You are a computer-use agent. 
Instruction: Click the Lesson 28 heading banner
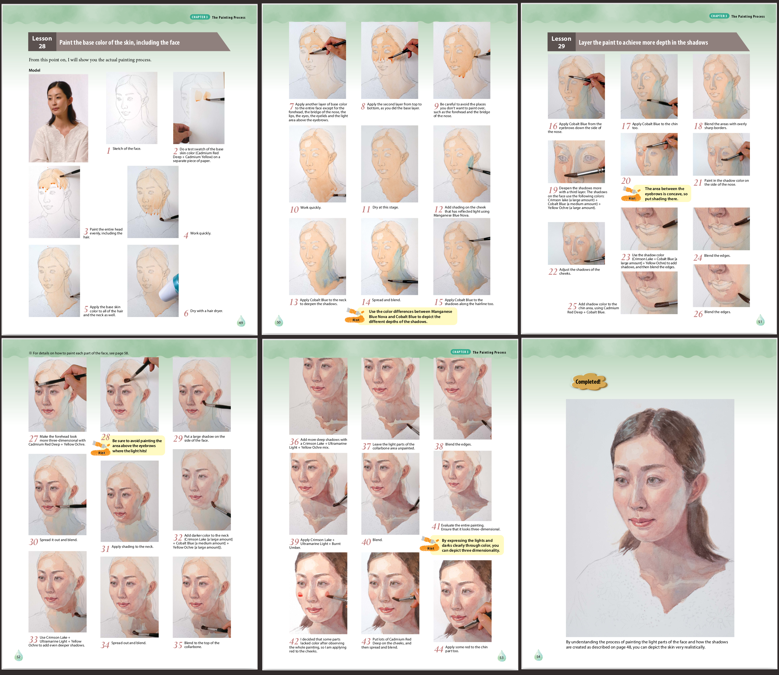point(128,42)
